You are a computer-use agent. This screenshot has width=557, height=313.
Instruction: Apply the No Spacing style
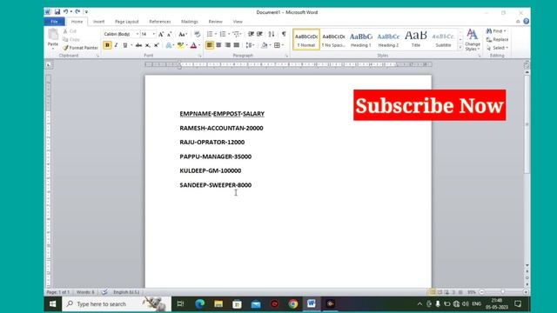point(333,39)
